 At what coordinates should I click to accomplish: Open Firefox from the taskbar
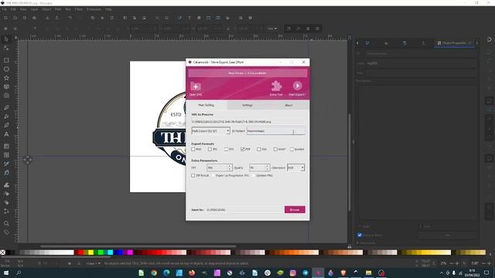click(192, 273)
